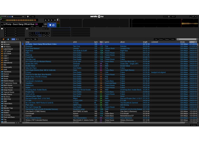Click the speaker icon next to volume slider
199x141 pixels.
coord(23,17)
